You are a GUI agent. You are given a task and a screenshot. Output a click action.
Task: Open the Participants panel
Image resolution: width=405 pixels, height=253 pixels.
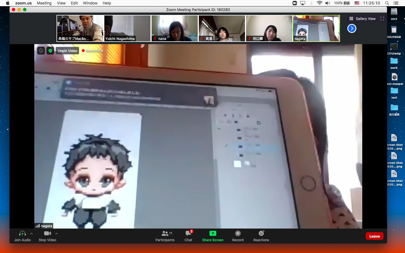[165, 236]
